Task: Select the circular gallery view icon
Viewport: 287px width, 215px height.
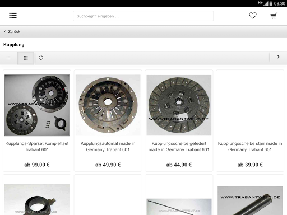Action: 41,58
